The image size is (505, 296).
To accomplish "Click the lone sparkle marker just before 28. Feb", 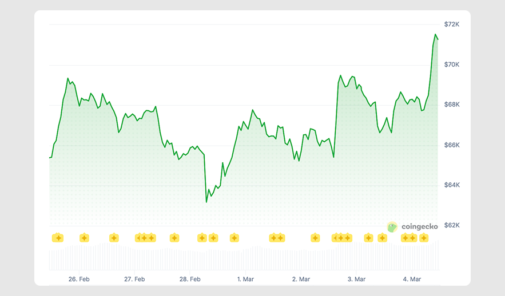I will [x=174, y=238].
